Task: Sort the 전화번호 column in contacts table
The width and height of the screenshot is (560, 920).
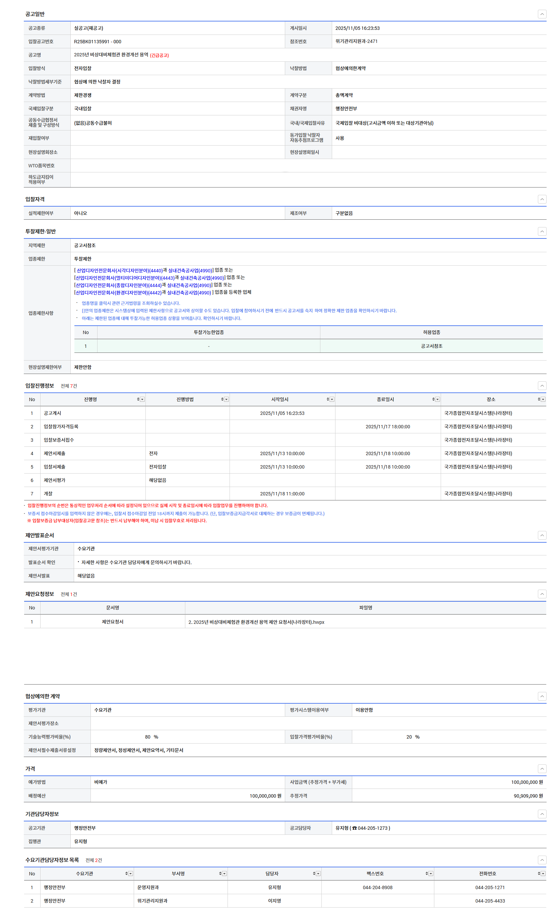Action: pyautogui.click(x=539, y=874)
